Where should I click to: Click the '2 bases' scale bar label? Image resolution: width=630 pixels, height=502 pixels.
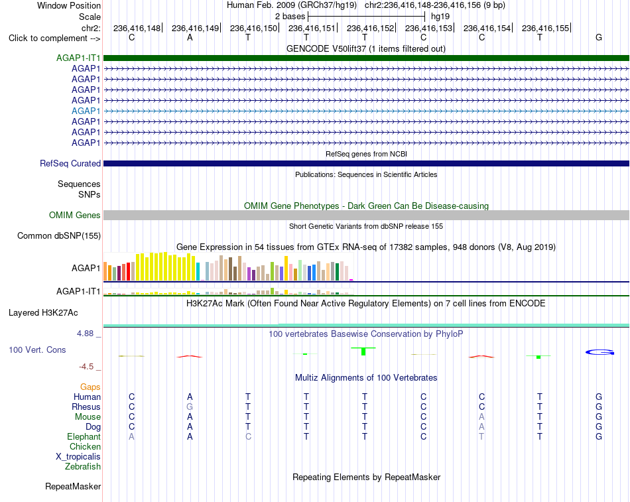290,17
